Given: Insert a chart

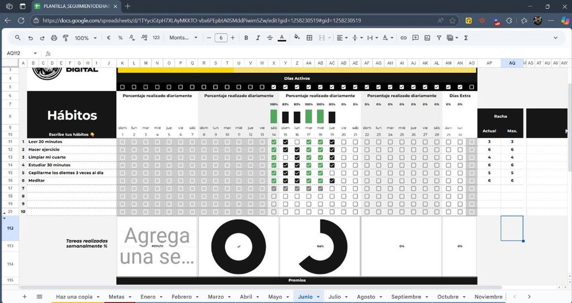Looking at the screenshot, I should [x=427, y=37].
